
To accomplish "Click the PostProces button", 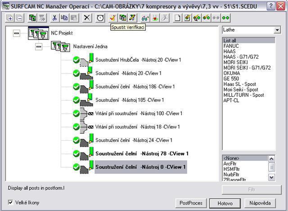I will click(191, 203).
